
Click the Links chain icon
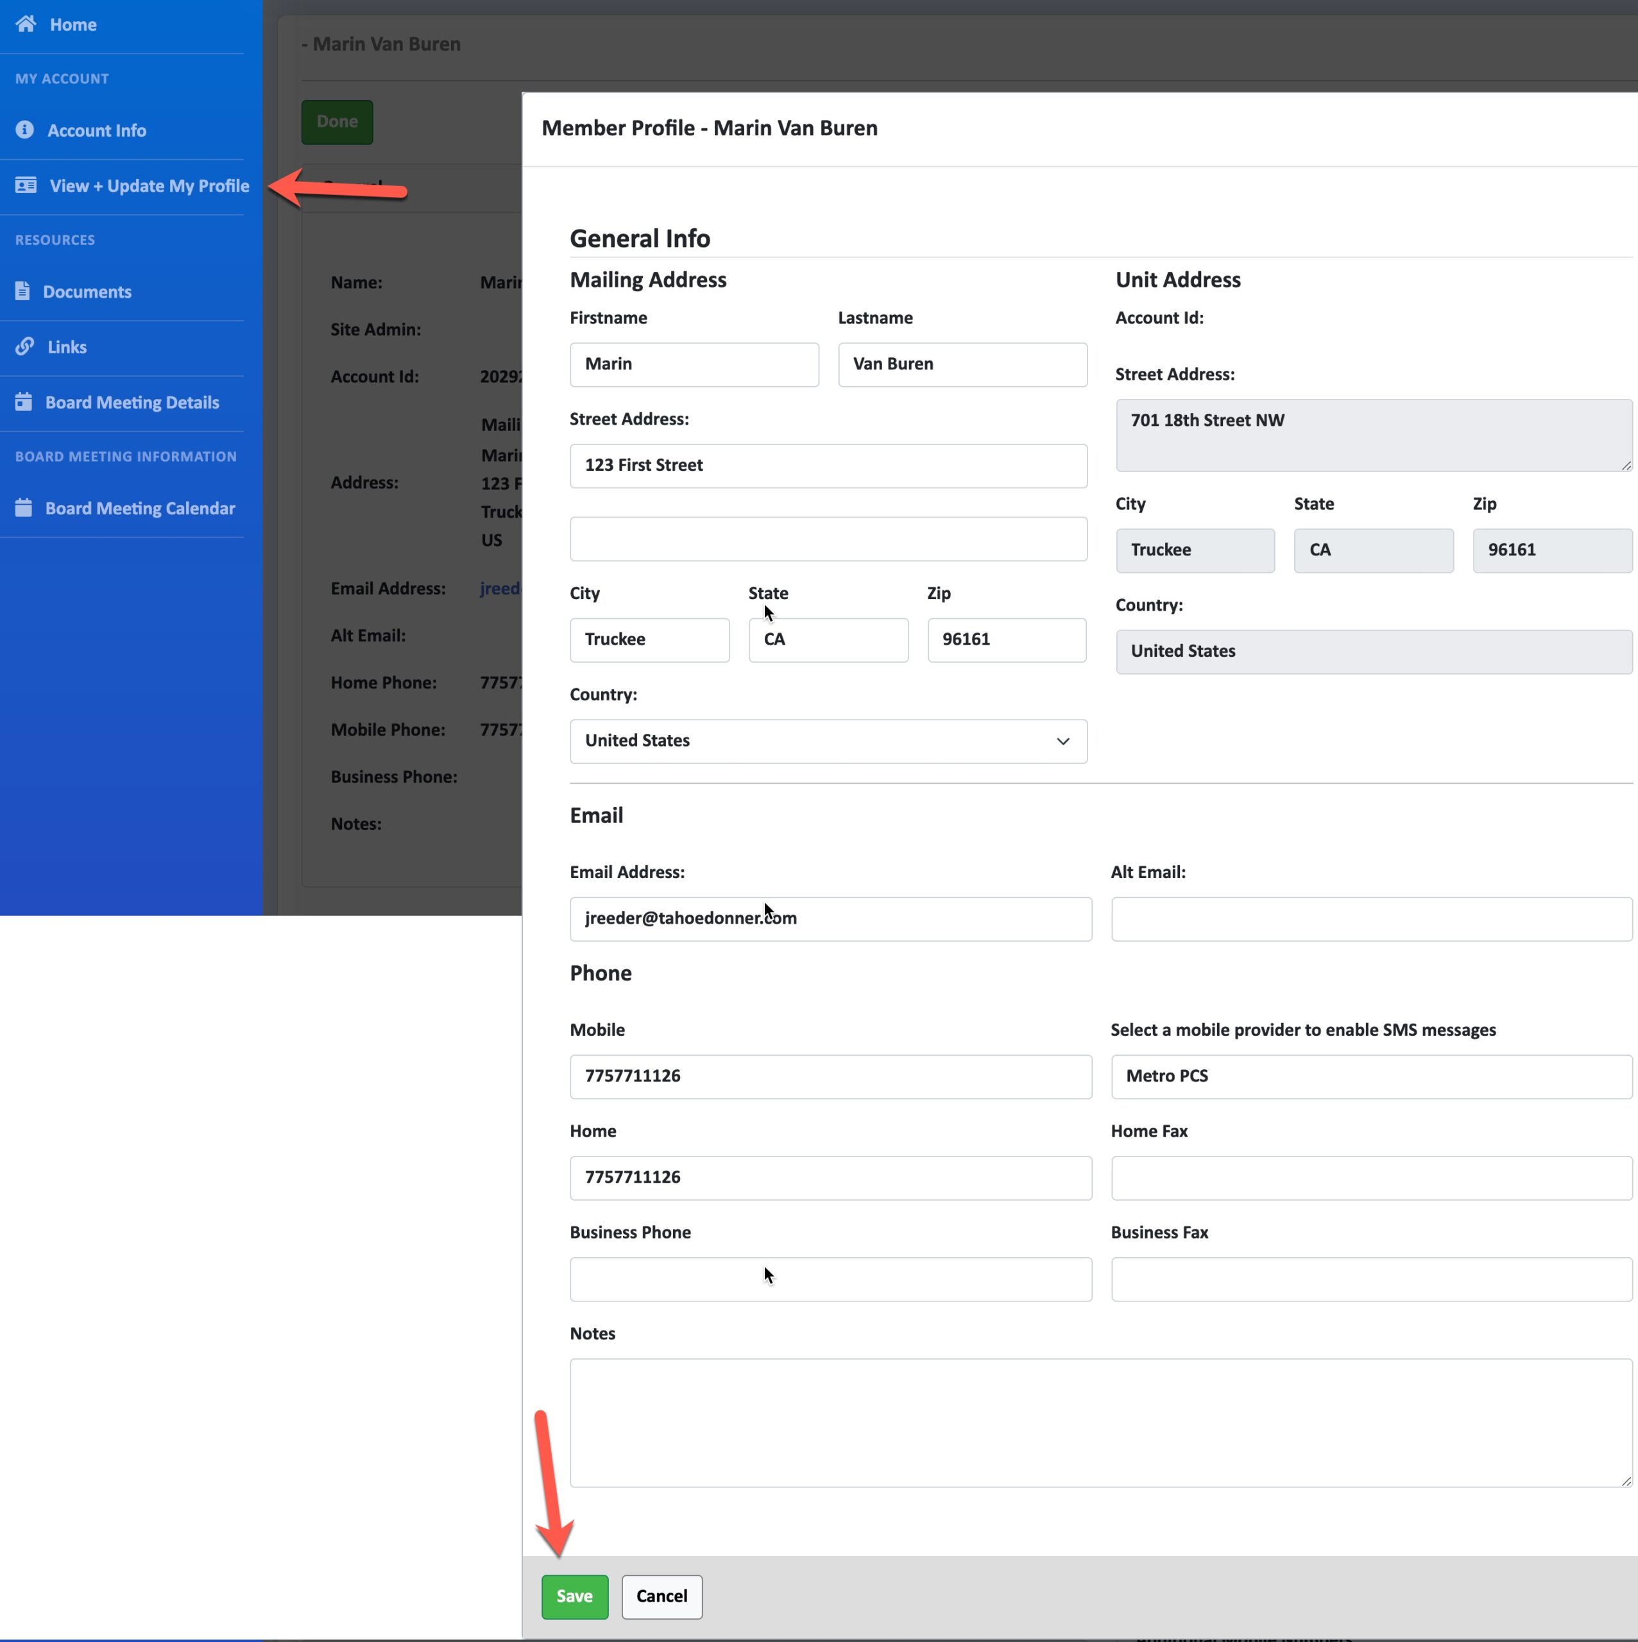coord(24,346)
